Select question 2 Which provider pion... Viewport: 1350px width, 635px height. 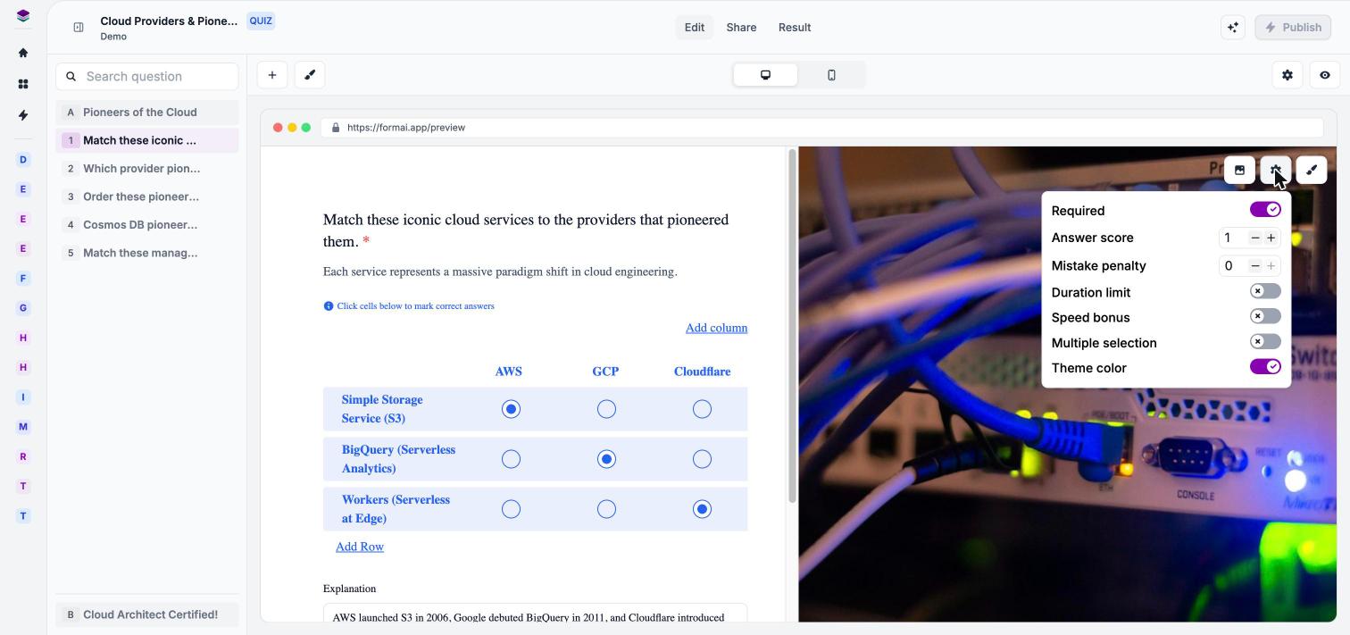pyautogui.click(x=147, y=169)
